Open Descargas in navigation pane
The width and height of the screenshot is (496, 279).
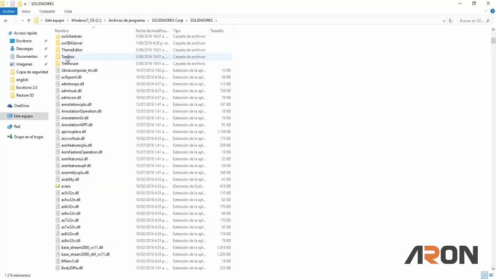click(x=24, y=49)
